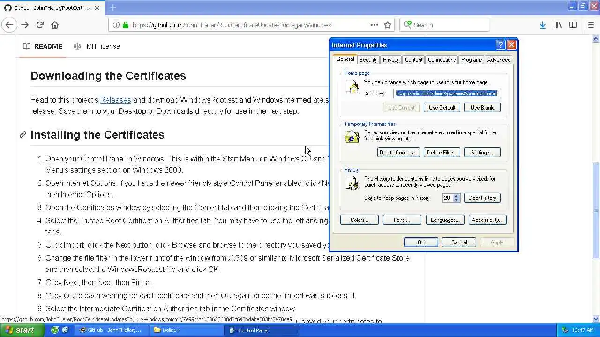Open the second quick launch icon on taskbar
This screenshot has width=600, height=337.
[65, 330]
